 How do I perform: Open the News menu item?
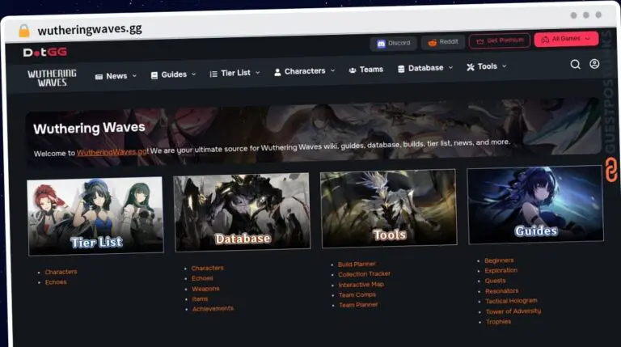pyautogui.click(x=116, y=76)
